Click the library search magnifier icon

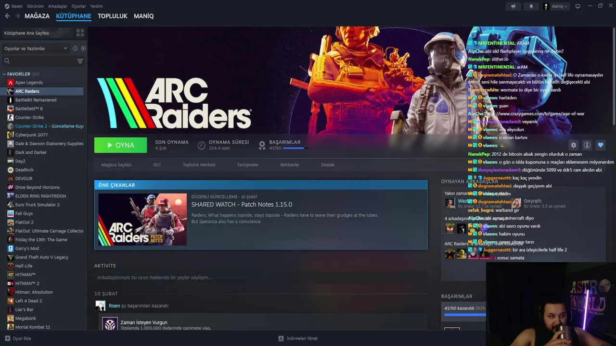point(7,61)
